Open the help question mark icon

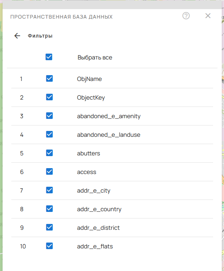[x=186, y=16]
